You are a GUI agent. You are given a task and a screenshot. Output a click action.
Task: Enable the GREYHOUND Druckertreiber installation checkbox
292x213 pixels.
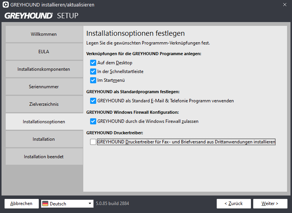pos(93,142)
